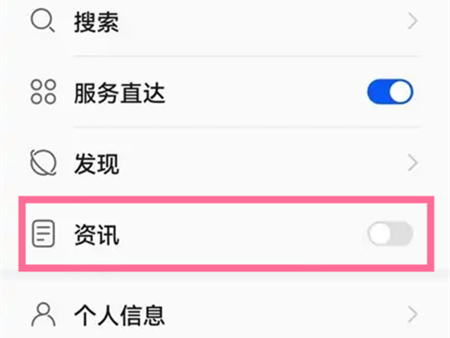Enable the 资讯 toggle switch

tap(390, 233)
